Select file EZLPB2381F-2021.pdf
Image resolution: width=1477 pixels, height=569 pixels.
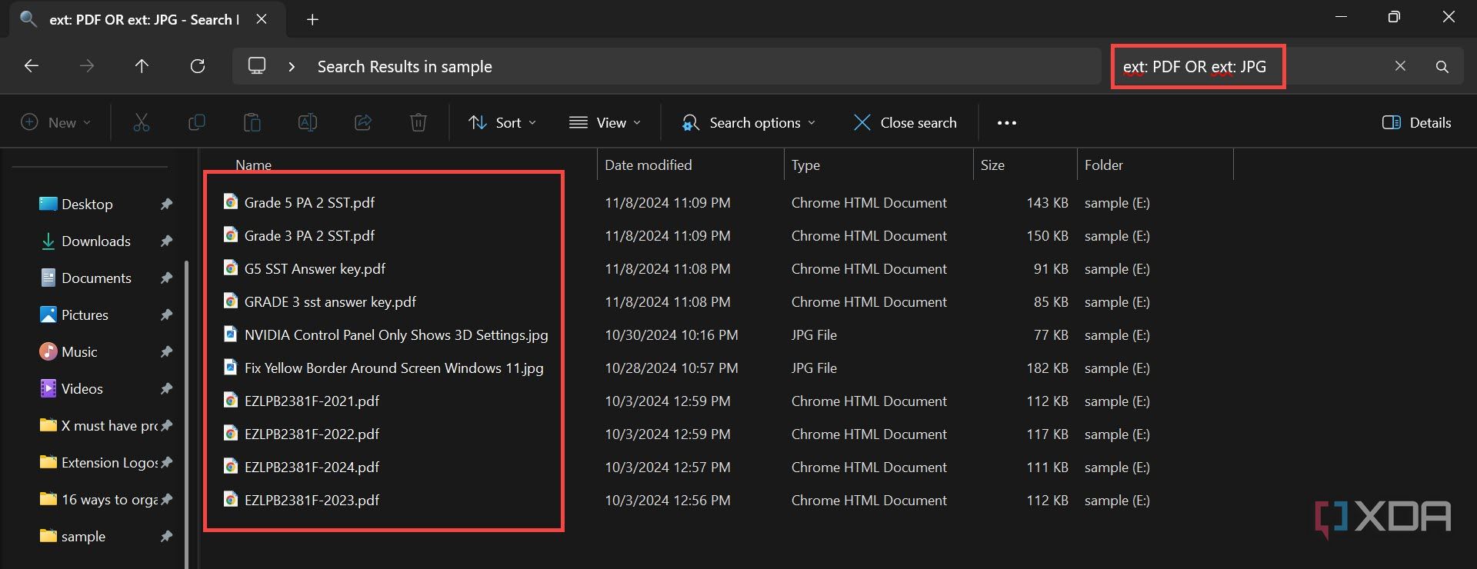(x=312, y=401)
